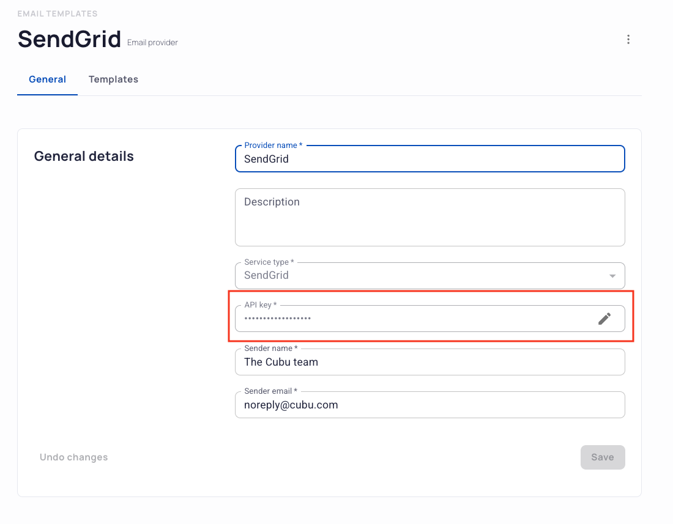Switch to the Templates tab

pyautogui.click(x=113, y=79)
